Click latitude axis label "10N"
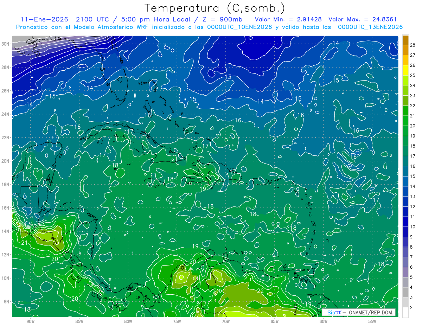422x326 pixels. pos(6,278)
